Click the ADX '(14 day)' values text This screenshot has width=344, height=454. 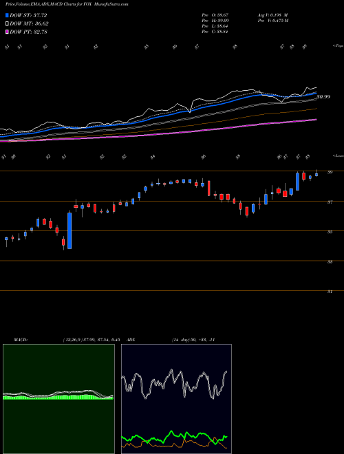click(193, 340)
